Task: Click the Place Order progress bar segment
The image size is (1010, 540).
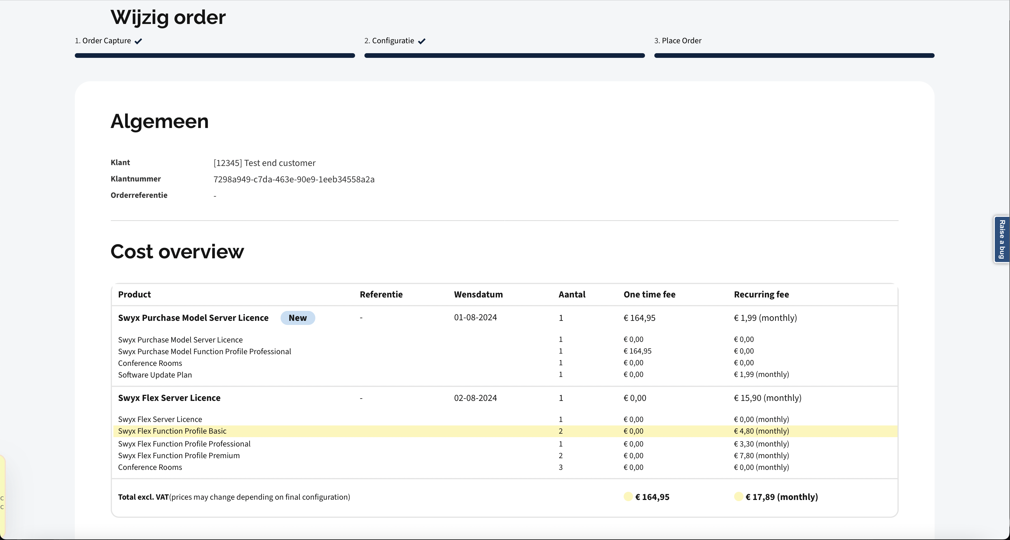Action: (794, 56)
